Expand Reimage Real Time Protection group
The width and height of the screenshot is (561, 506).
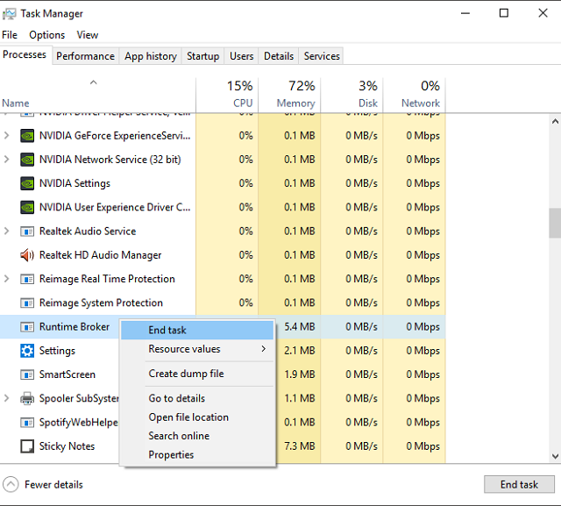coord(6,279)
